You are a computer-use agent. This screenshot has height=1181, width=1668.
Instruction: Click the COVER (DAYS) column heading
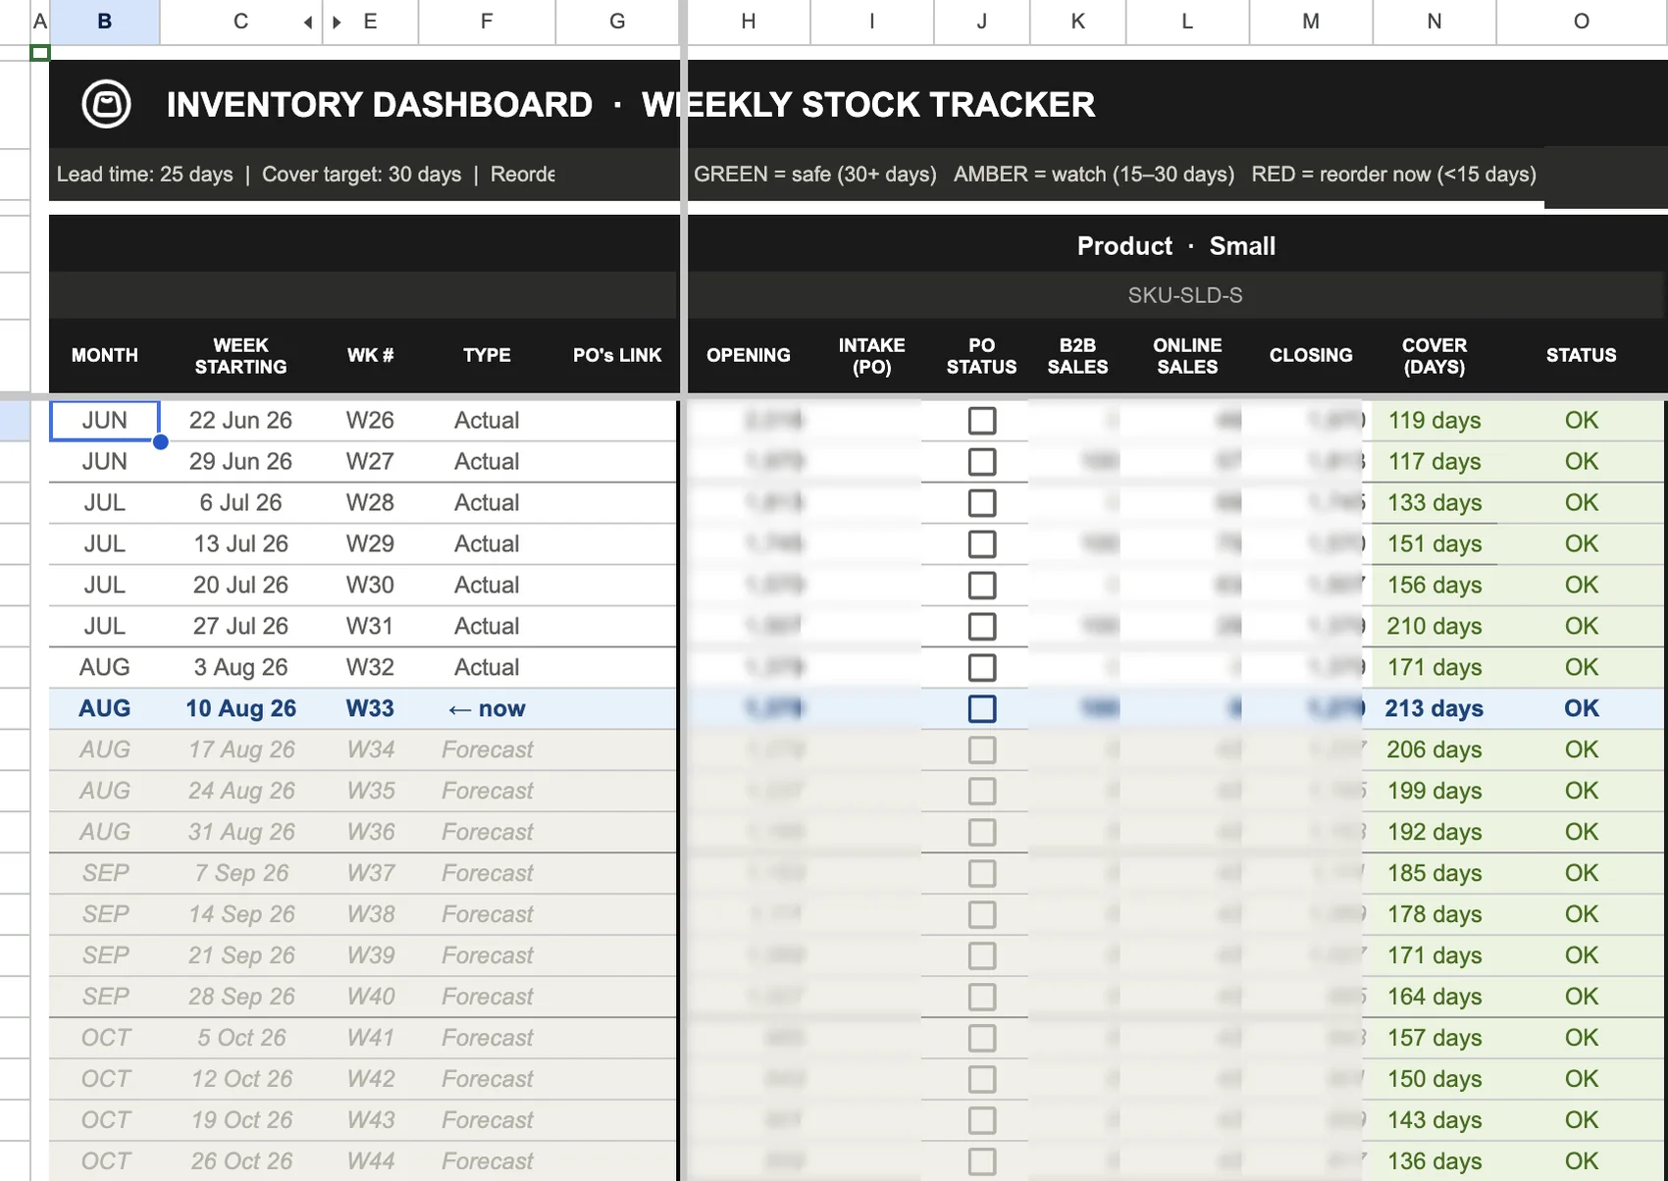pos(1434,356)
